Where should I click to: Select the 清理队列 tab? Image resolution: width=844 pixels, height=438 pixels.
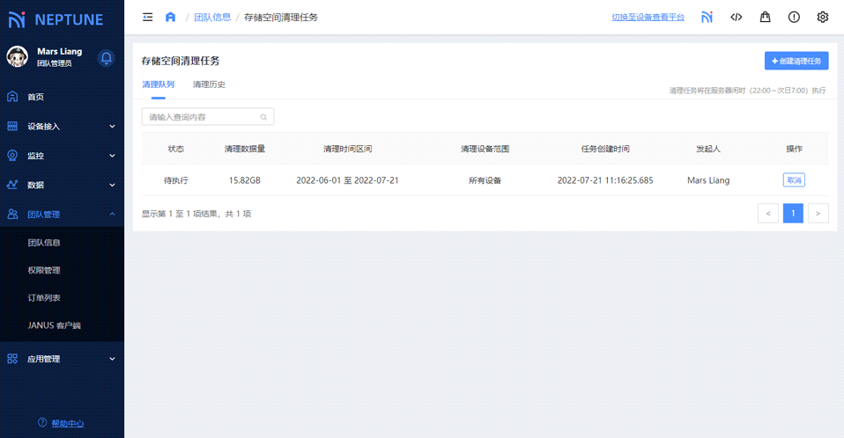point(158,84)
